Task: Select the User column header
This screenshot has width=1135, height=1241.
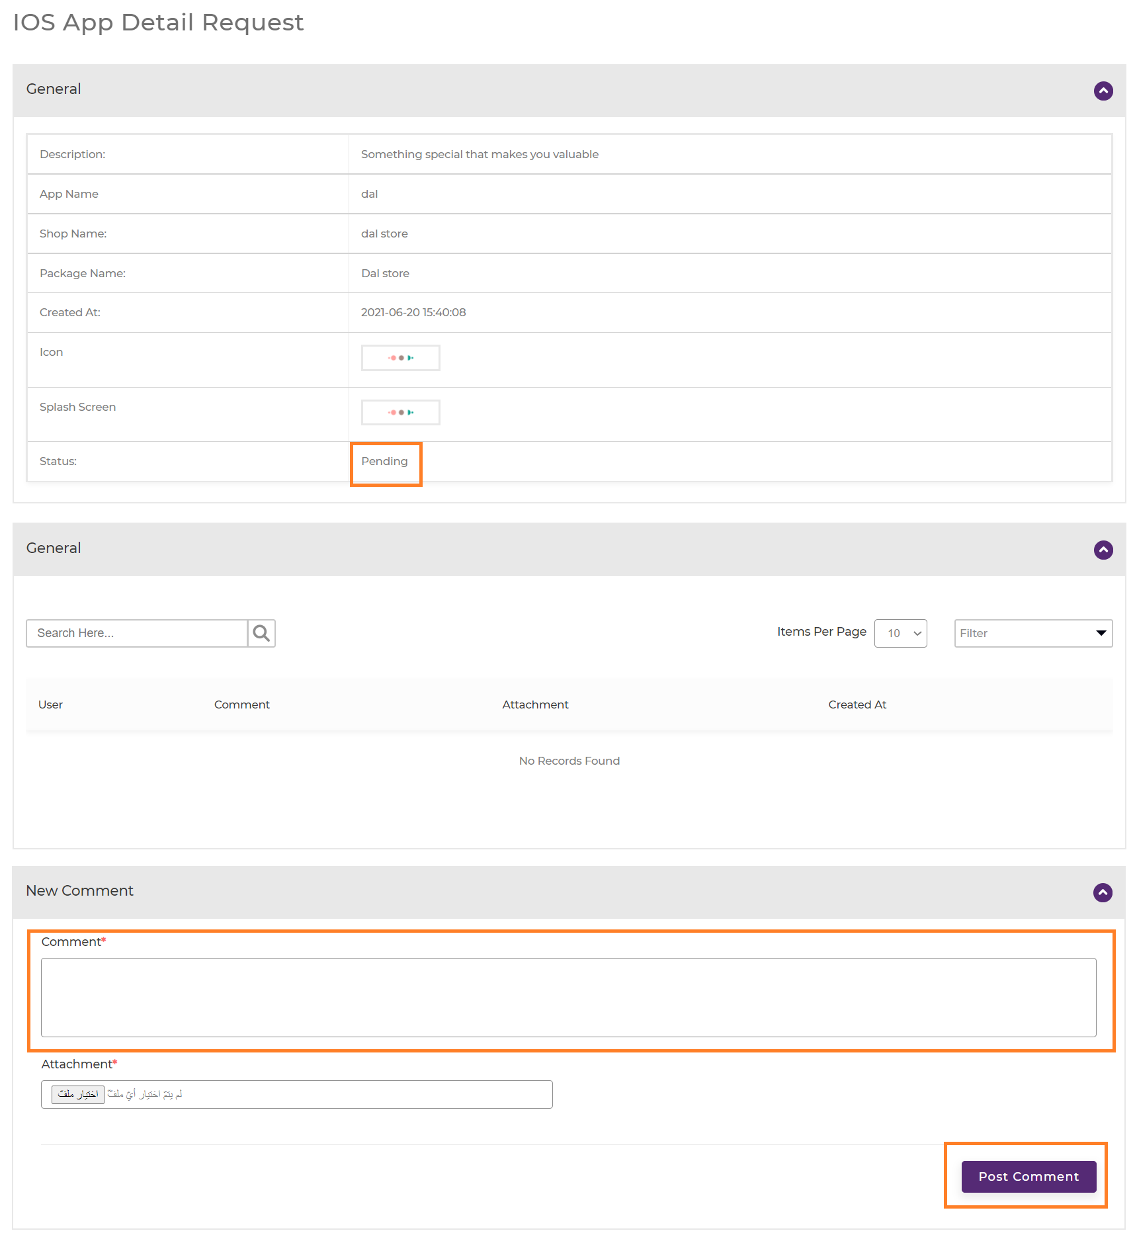Action: point(50,705)
